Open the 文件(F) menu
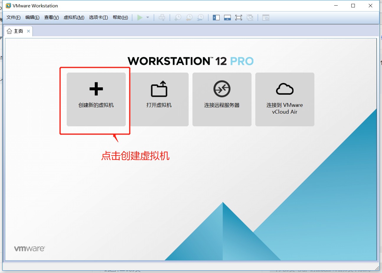This screenshot has height=273, width=382. point(14,17)
